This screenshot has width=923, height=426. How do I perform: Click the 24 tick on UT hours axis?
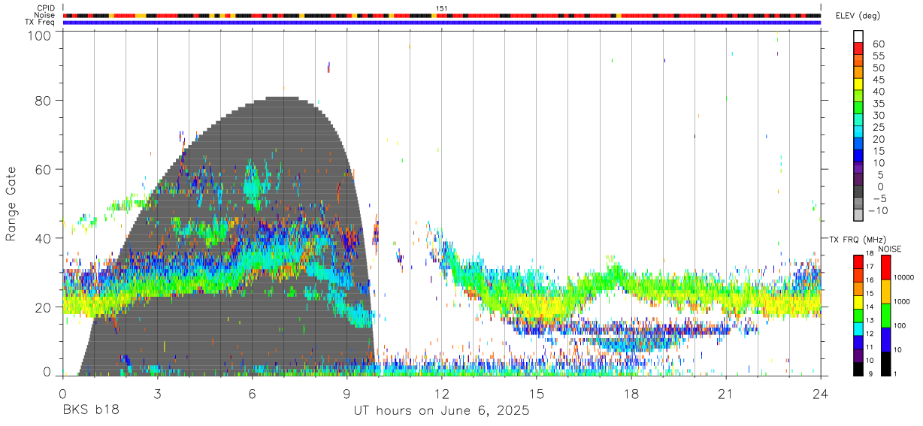coord(821,394)
